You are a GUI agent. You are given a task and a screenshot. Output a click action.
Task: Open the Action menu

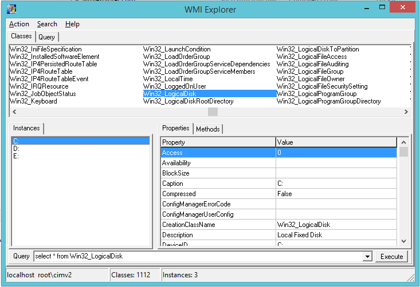tap(19, 24)
